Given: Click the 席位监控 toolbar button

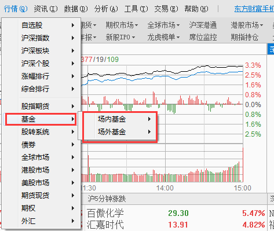Looking at the screenshot, I should coord(203,37).
